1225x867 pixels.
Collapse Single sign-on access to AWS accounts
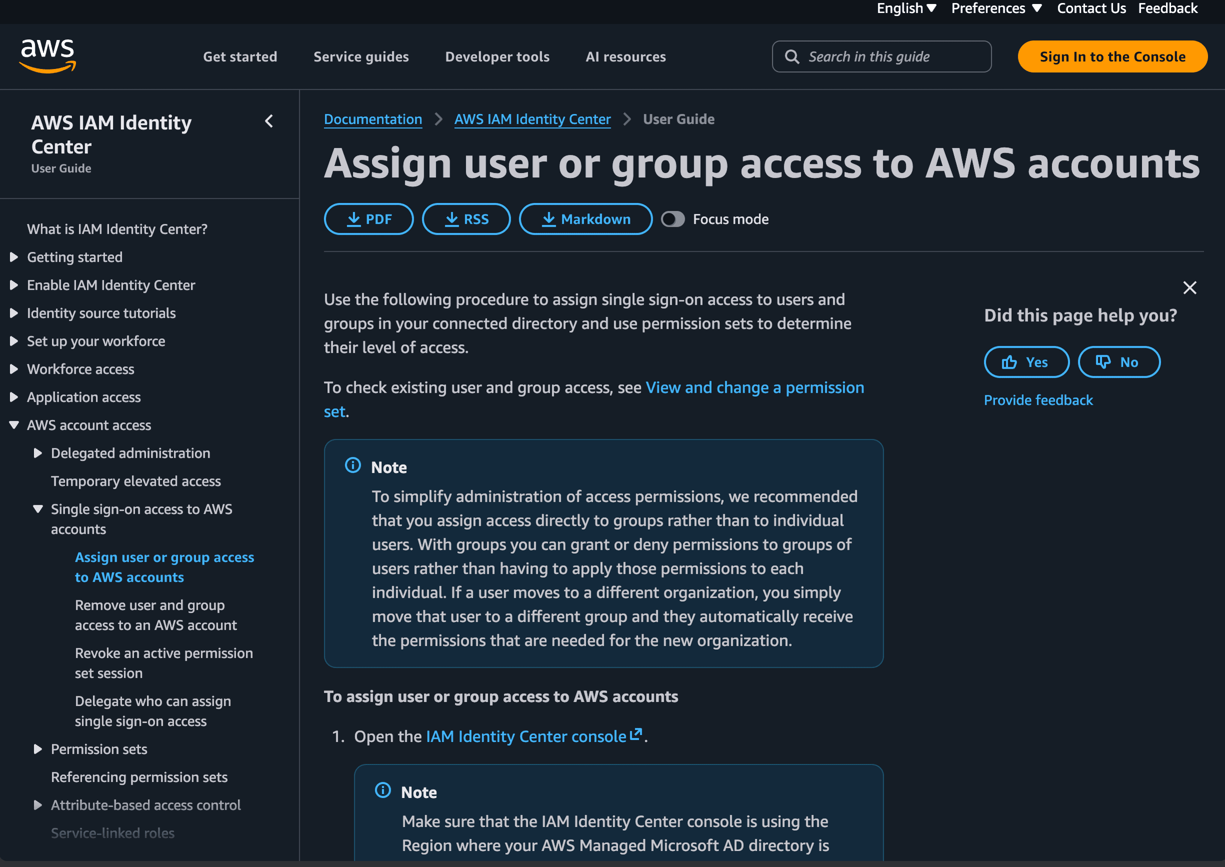click(x=38, y=509)
